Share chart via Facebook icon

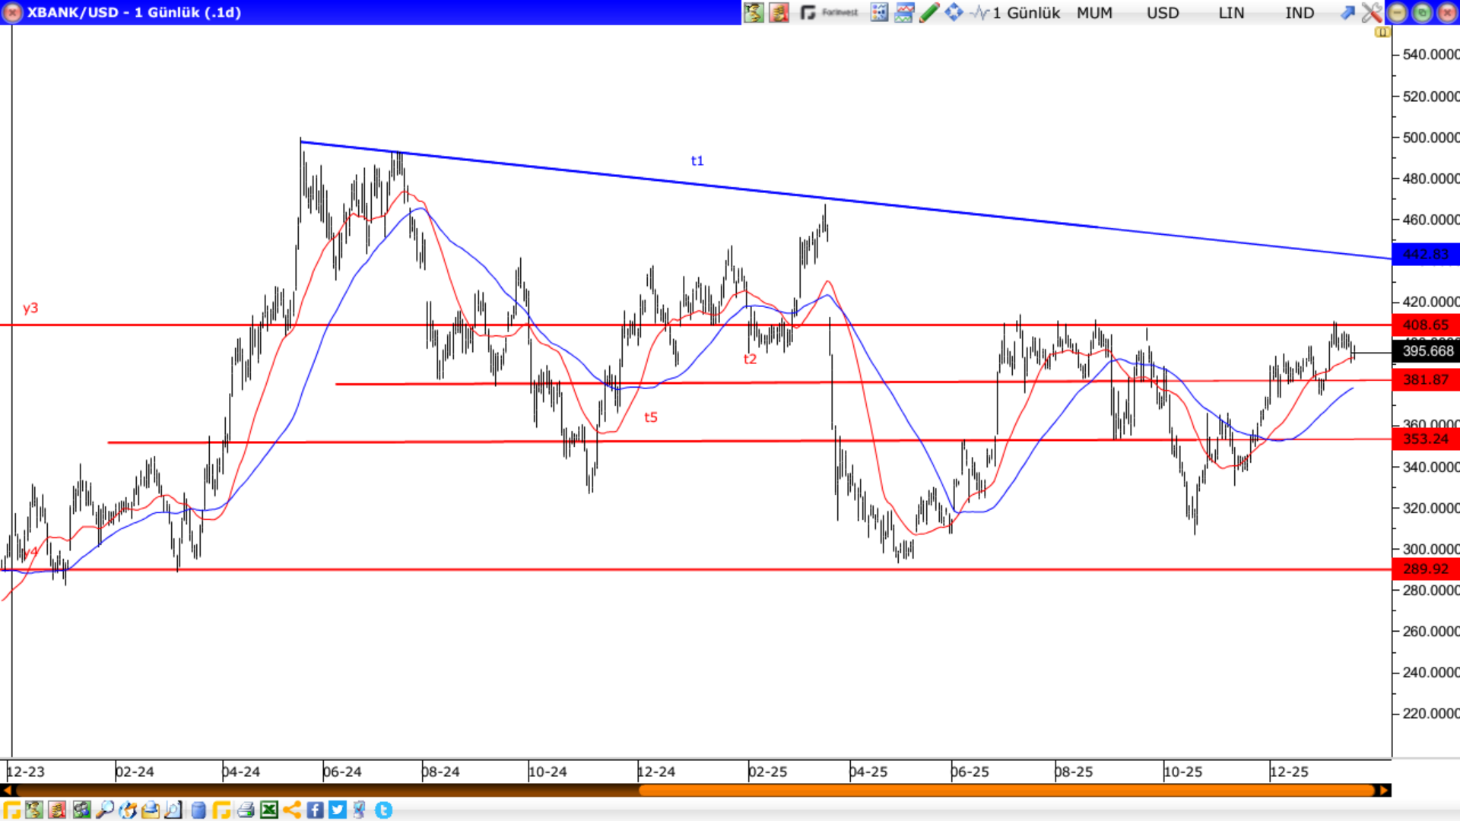point(315,810)
